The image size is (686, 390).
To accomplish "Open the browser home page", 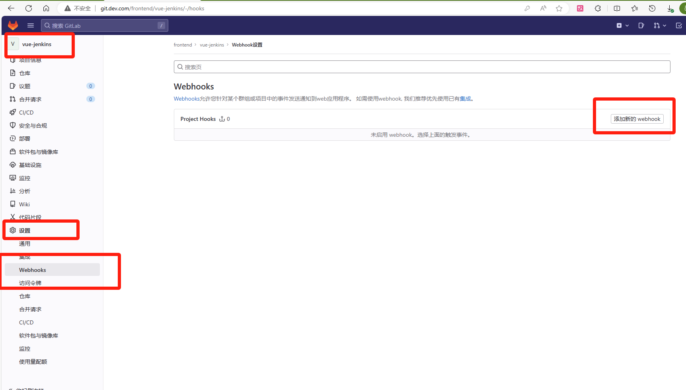I will click(46, 8).
